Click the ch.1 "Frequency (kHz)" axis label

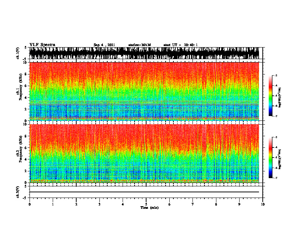pos(21,87)
